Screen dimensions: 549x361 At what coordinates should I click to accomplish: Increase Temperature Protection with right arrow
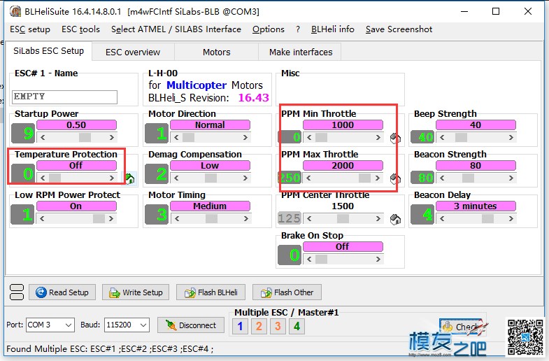point(112,178)
